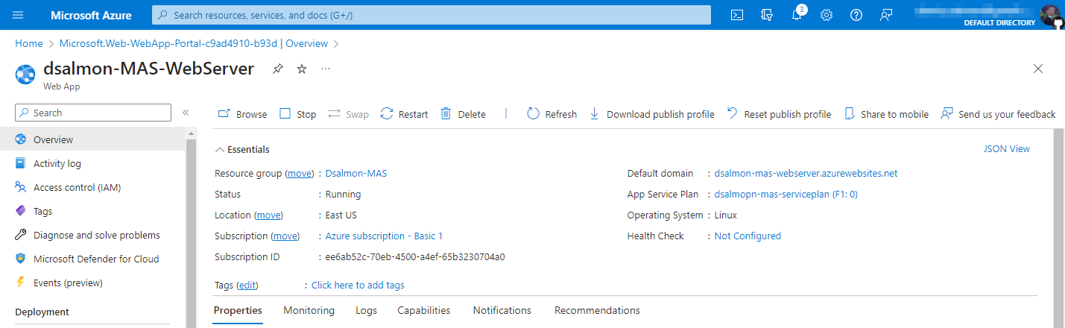Click the Swap toolbar command
1065x328 pixels.
click(348, 114)
